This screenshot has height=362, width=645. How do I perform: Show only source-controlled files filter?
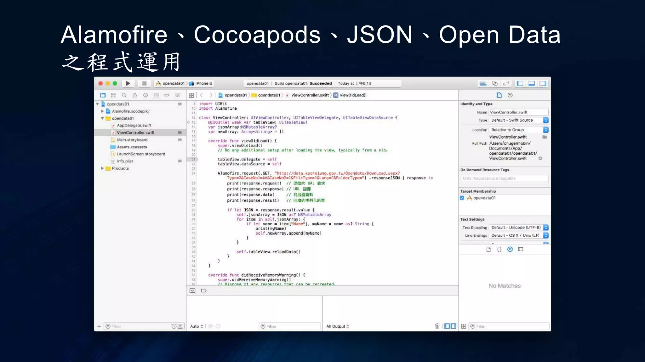click(x=180, y=326)
